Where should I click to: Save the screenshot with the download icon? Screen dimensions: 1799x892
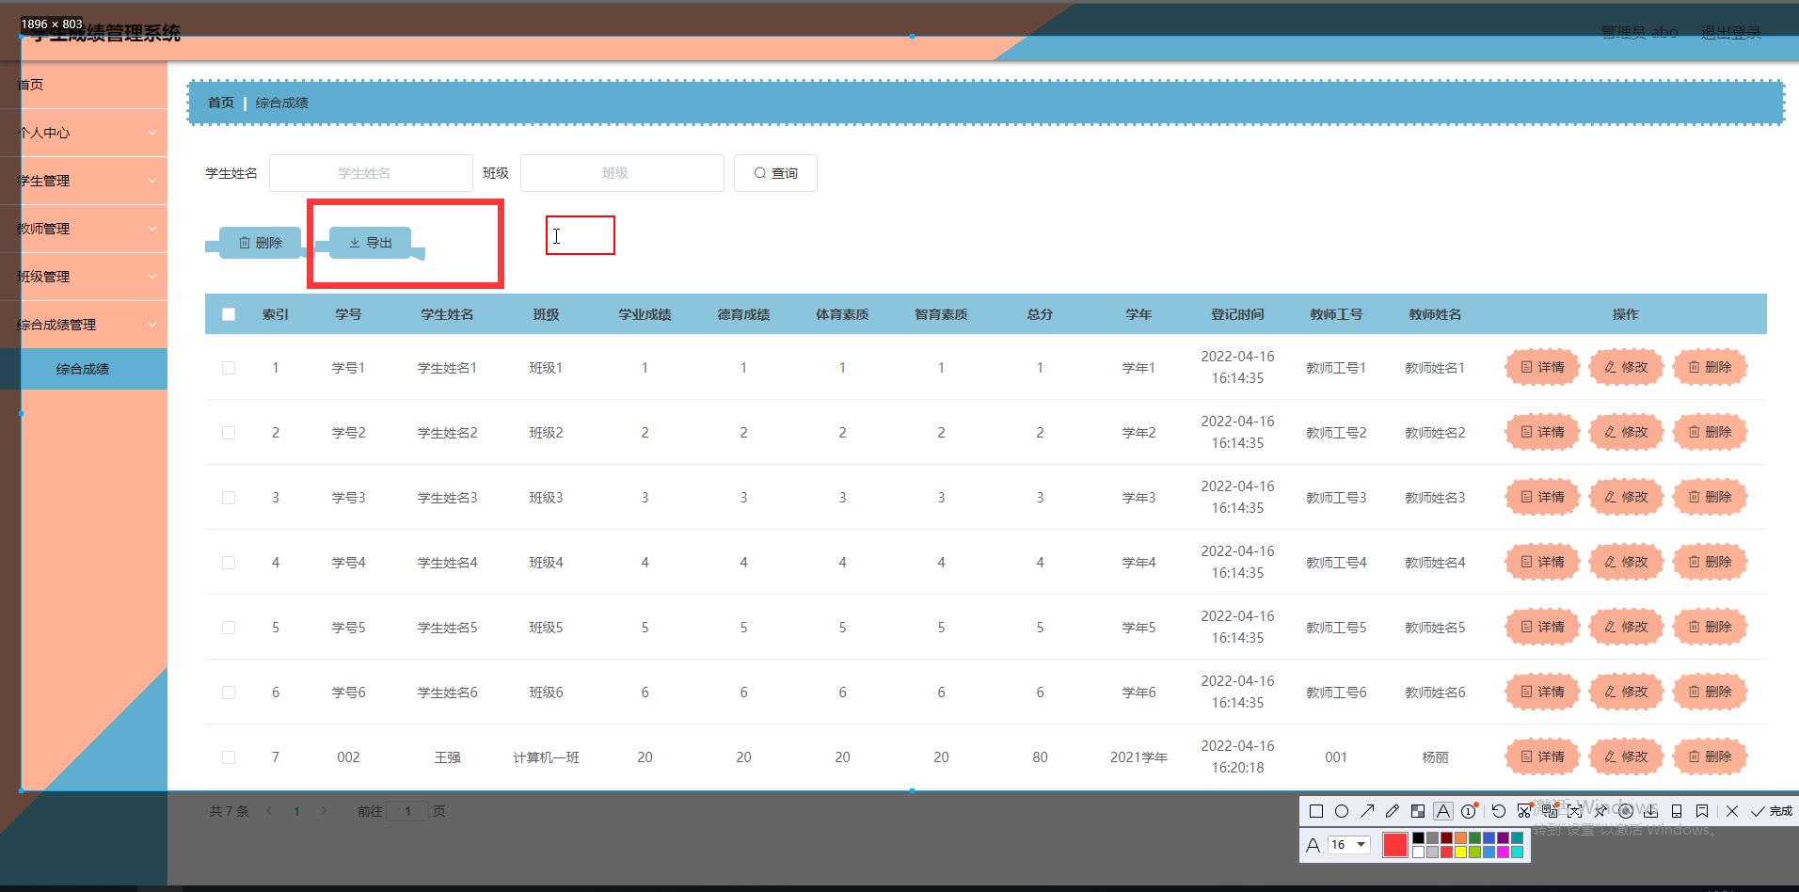pos(1651,811)
